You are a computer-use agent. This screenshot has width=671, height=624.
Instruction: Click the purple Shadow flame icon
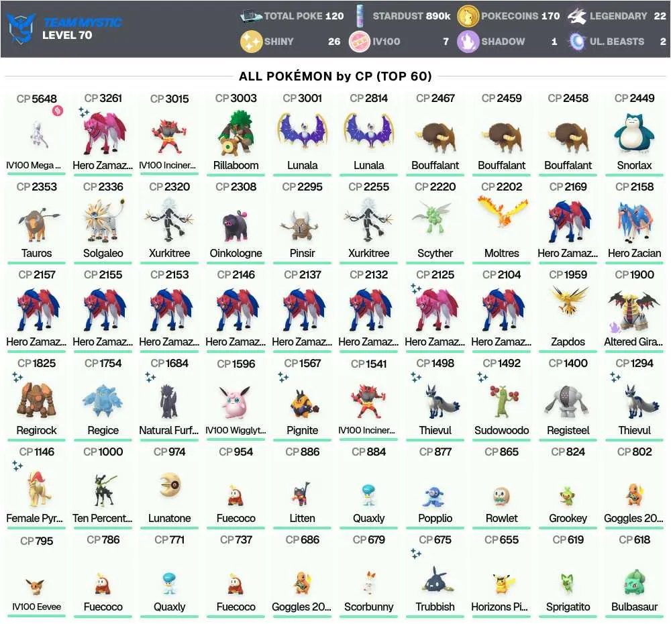[468, 42]
